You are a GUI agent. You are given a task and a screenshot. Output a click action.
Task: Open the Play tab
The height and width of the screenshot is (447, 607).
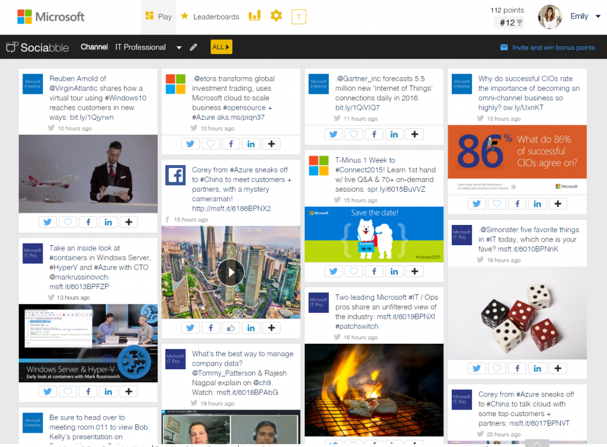pyautogui.click(x=158, y=17)
